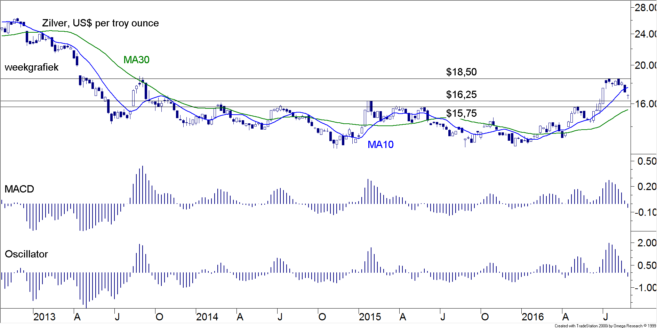Click the 16.00 price axis value
Viewport: 657px width, 328px height.
tap(645, 104)
